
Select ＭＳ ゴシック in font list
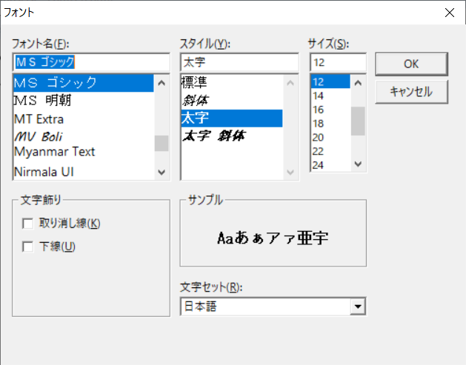[x=84, y=83]
